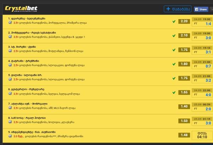Click the soccer ball icon in match 8
The height and width of the screenshot is (145, 213).
coord(10,122)
